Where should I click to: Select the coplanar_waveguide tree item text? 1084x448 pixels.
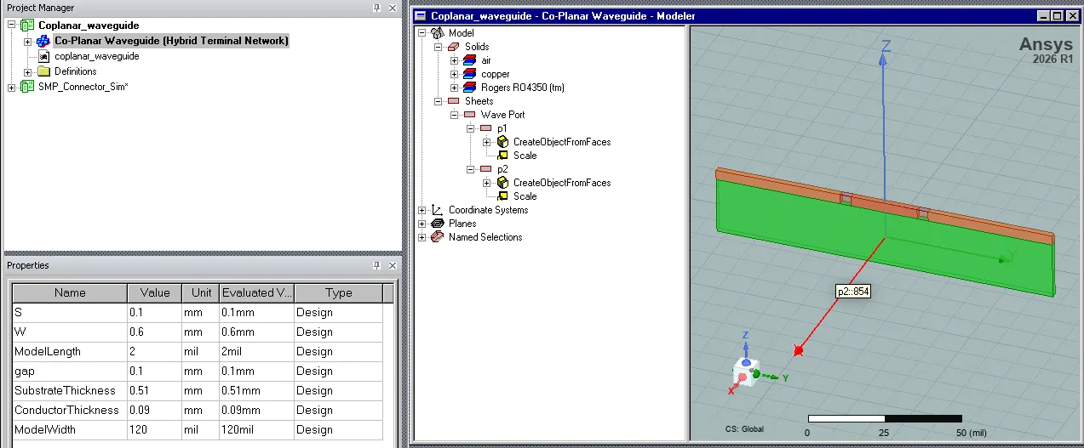point(97,56)
